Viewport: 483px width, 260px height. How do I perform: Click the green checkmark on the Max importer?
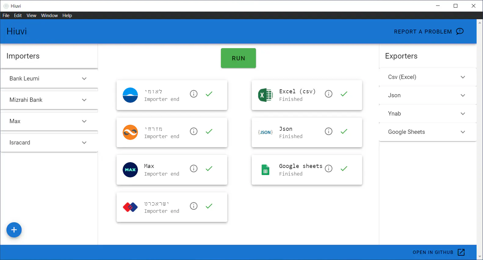(209, 169)
